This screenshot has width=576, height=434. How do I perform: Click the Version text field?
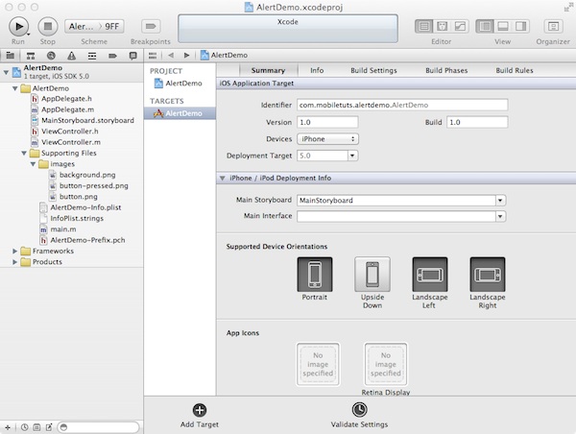327,122
